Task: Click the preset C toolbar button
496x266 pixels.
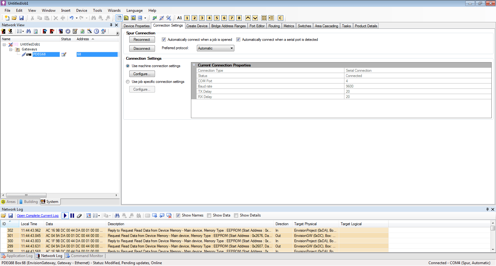Action: point(281,18)
